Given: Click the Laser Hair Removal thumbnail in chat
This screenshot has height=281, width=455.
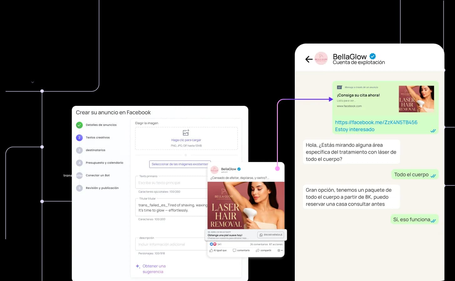Looking at the screenshot, I should (416, 99).
